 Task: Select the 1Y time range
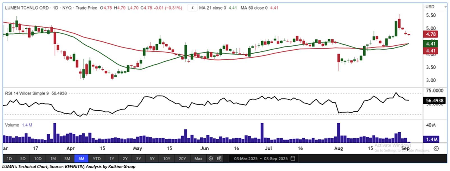pyautogui.click(x=112, y=159)
